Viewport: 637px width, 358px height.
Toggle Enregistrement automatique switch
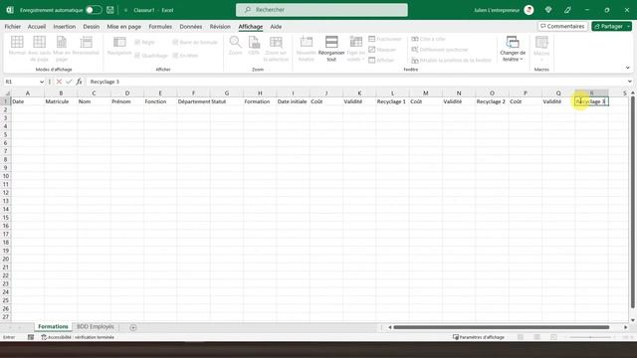[94, 10]
